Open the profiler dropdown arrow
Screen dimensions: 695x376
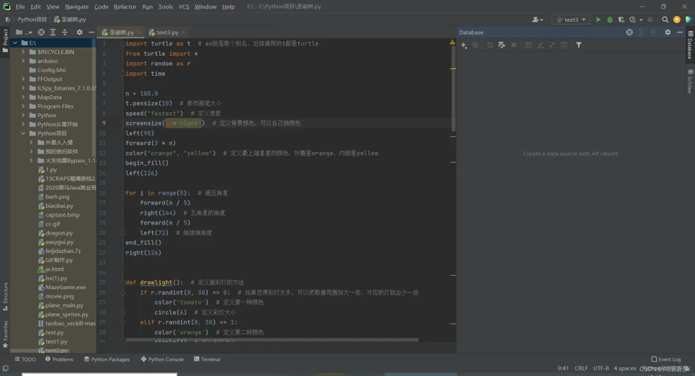point(641,20)
